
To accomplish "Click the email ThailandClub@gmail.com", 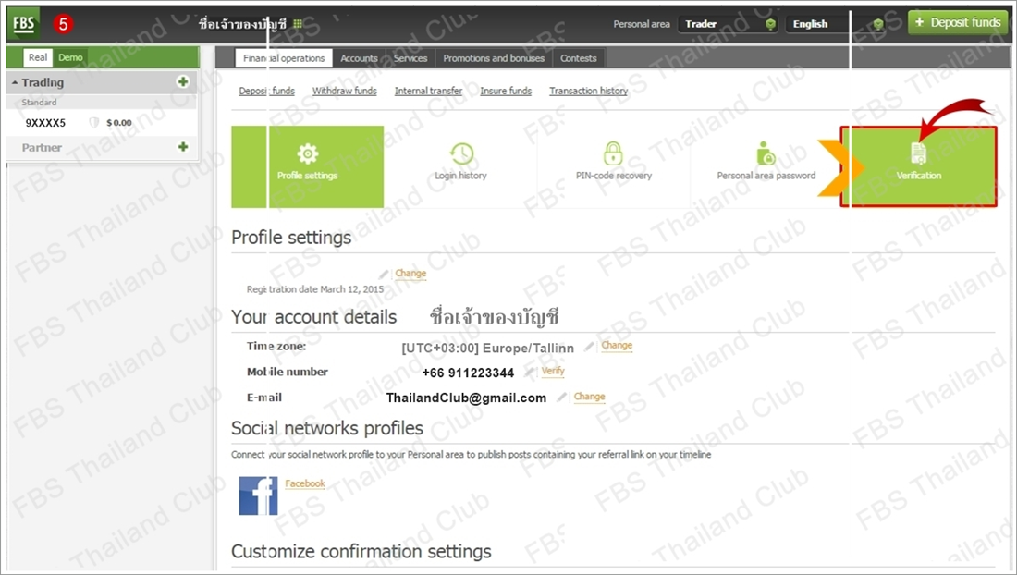I will coord(466,398).
